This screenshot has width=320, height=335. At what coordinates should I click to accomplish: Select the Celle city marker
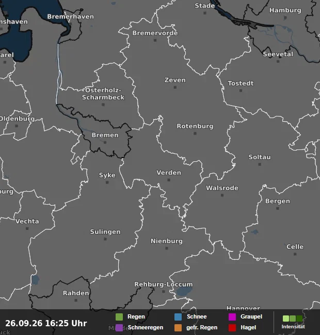[295, 254]
